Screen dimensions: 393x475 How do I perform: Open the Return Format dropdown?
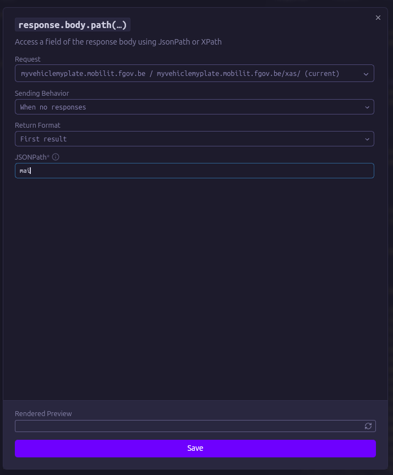[187, 139]
